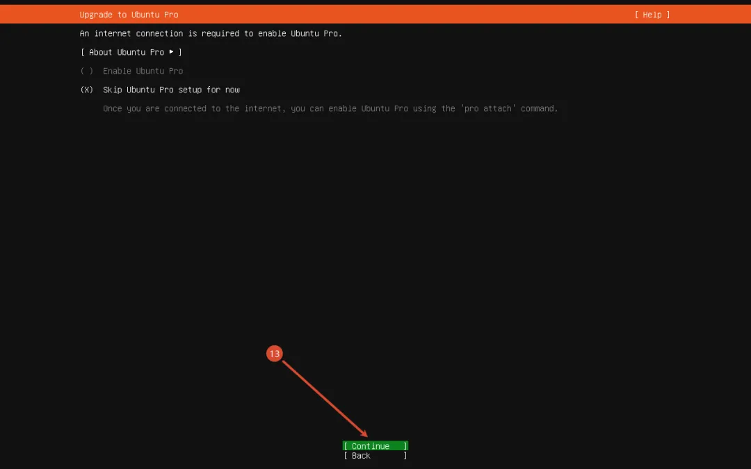Expand About Ubuntu Pro details
The width and height of the screenshot is (751, 469).
coord(131,52)
